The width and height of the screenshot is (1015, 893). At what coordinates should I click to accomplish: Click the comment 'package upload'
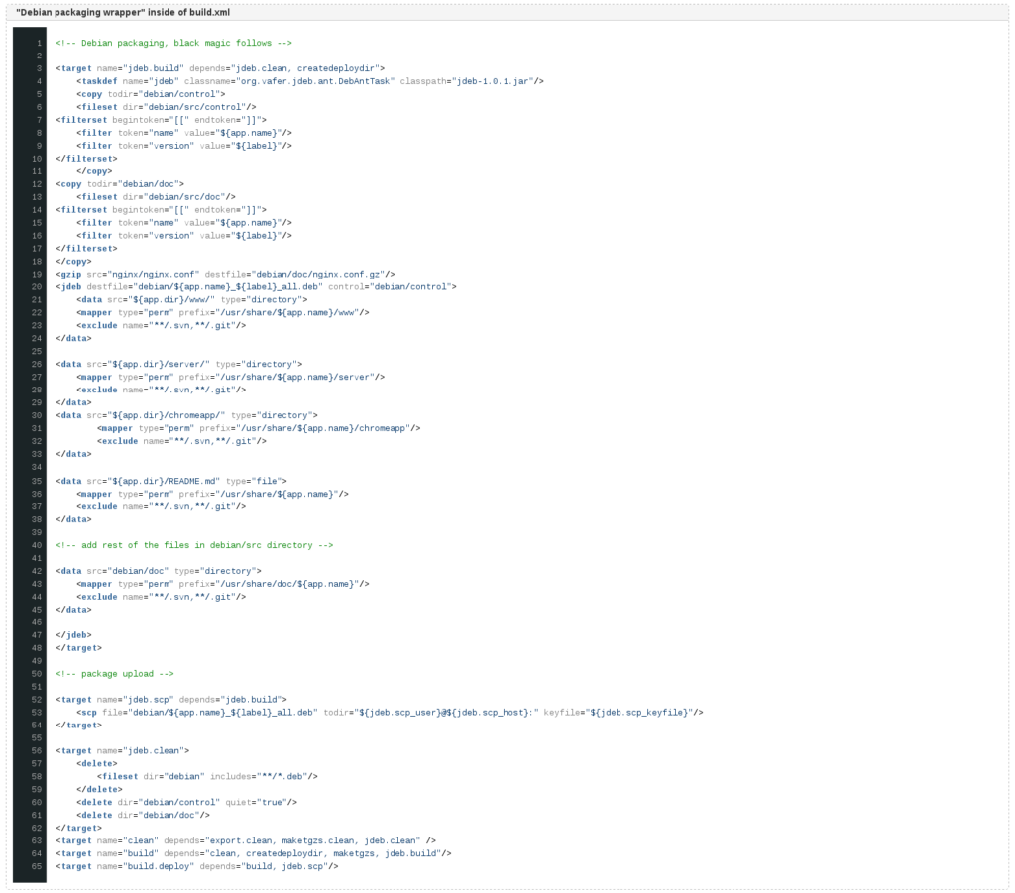pyautogui.click(x=115, y=674)
